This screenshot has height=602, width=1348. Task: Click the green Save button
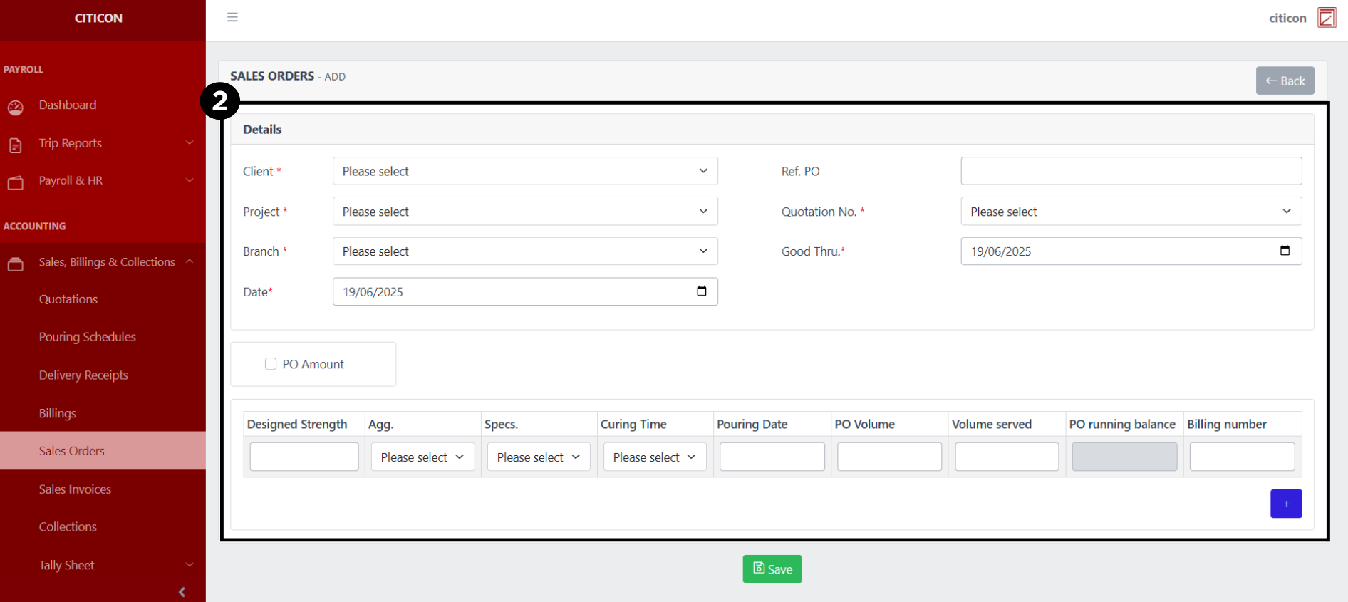[x=772, y=569]
